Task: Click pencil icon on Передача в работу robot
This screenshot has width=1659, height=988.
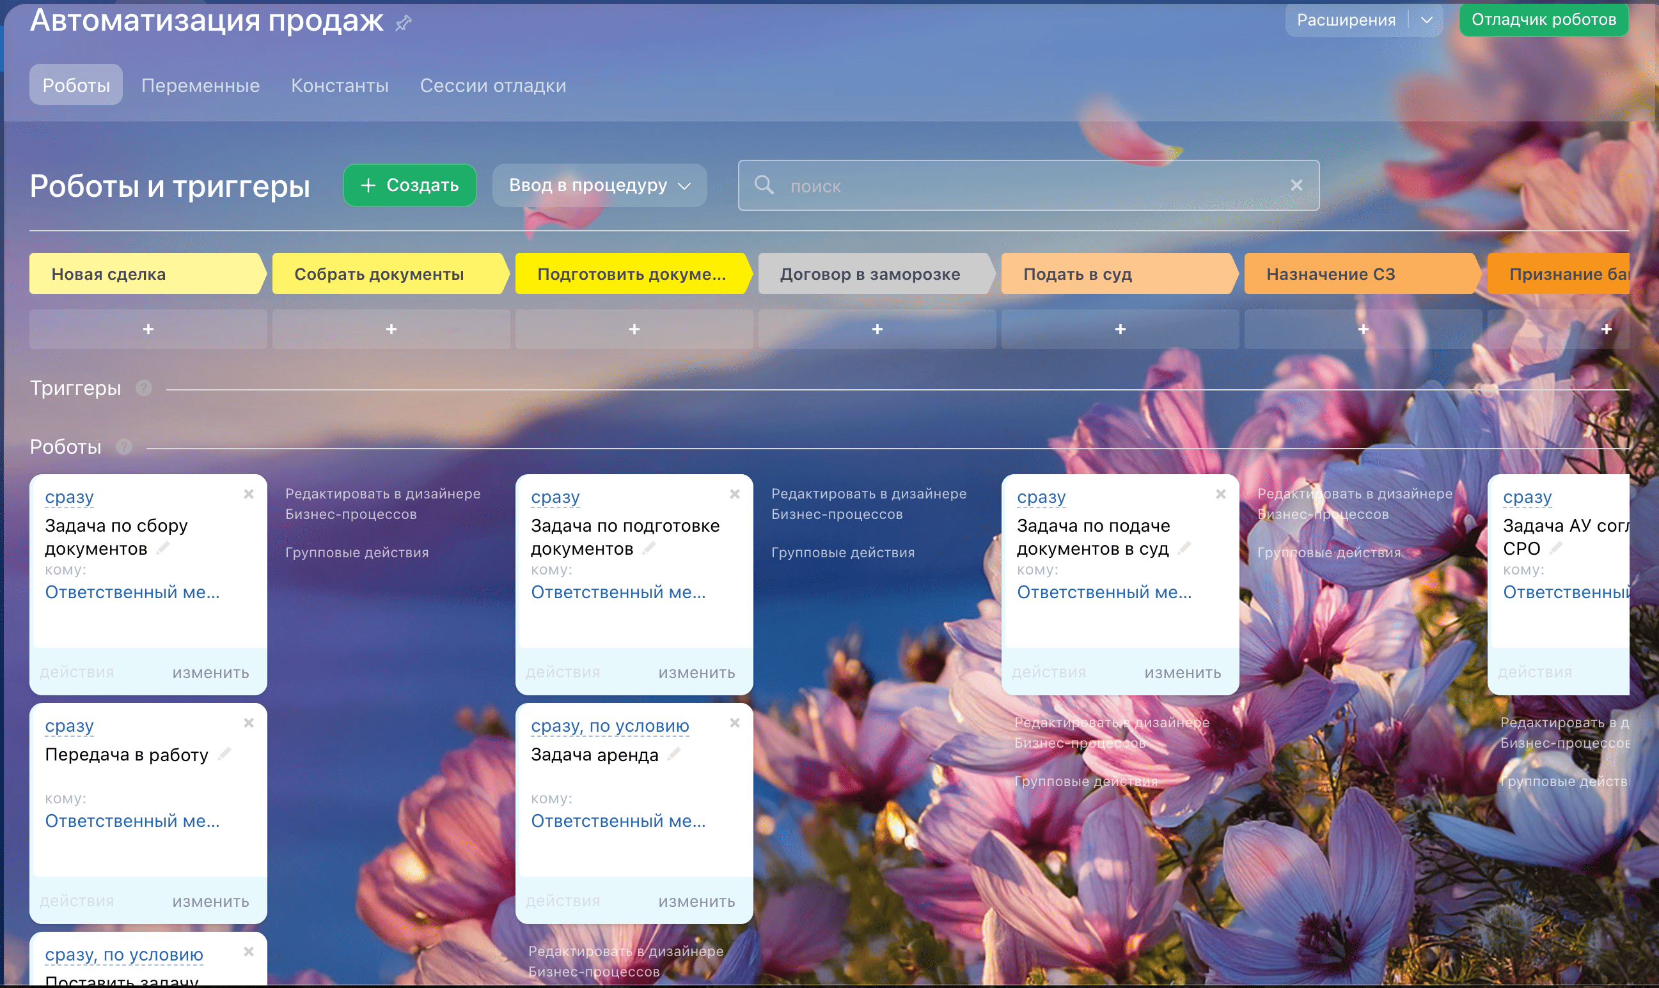Action: (x=224, y=753)
